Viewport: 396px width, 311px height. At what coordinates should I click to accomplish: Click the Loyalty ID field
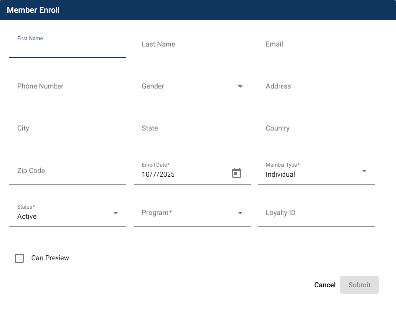click(x=316, y=213)
